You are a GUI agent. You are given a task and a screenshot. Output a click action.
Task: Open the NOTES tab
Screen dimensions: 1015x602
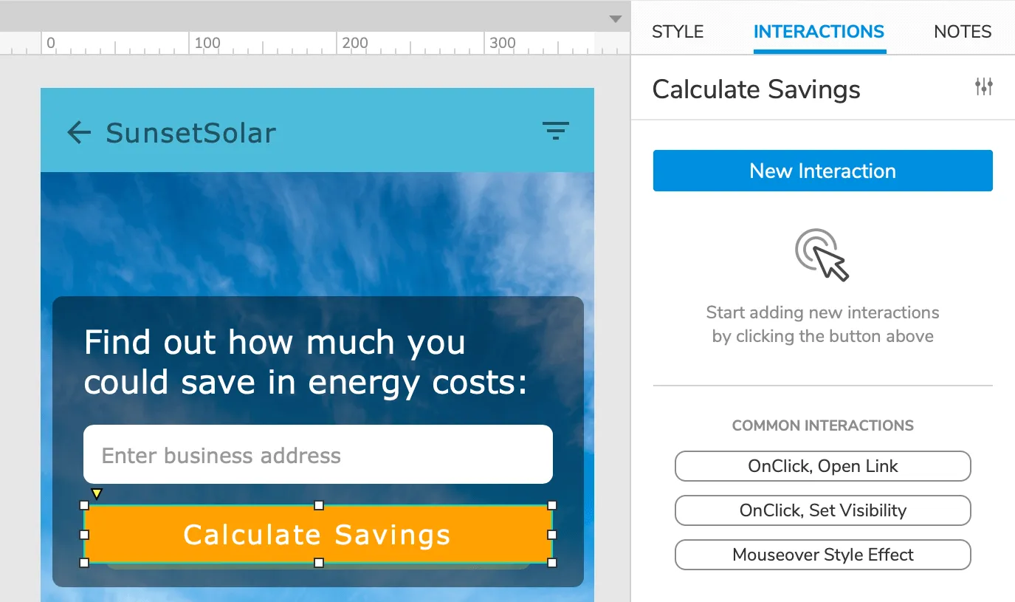[x=963, y=32]
